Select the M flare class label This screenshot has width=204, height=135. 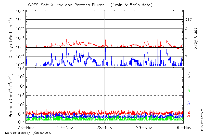186,38
